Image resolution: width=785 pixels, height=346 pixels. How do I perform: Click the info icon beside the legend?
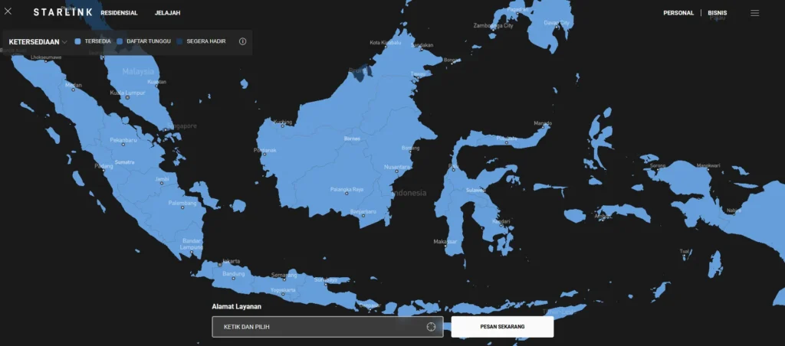[x=243, y=41]
